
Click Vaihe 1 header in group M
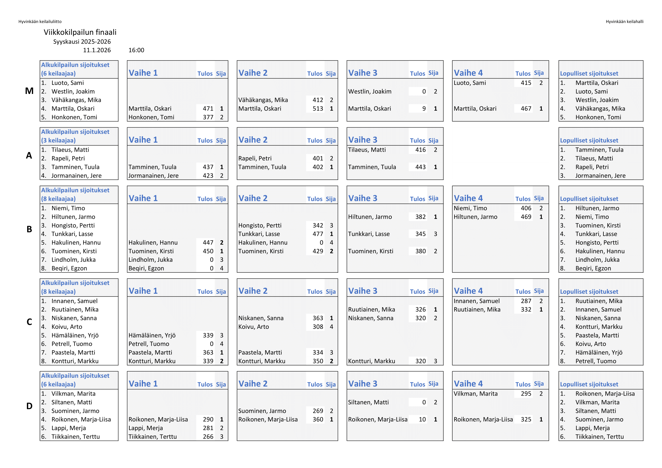143,73
